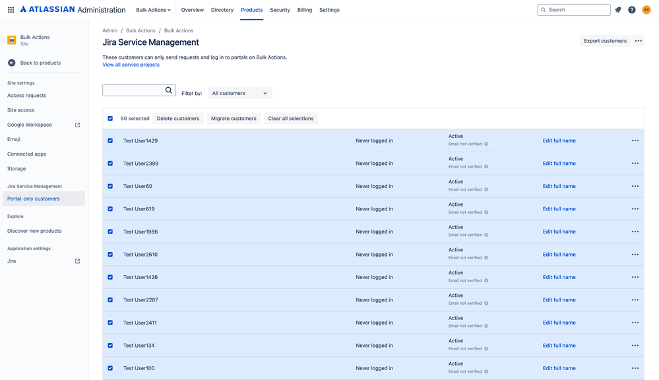Uncheck the Test User2287 checkbox

click(x=110, y=300)
